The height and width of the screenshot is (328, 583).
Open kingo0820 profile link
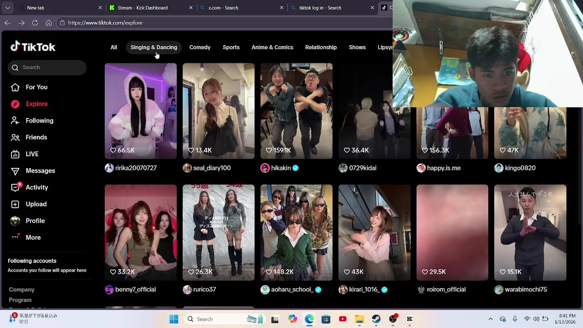(x=520, y=168)
